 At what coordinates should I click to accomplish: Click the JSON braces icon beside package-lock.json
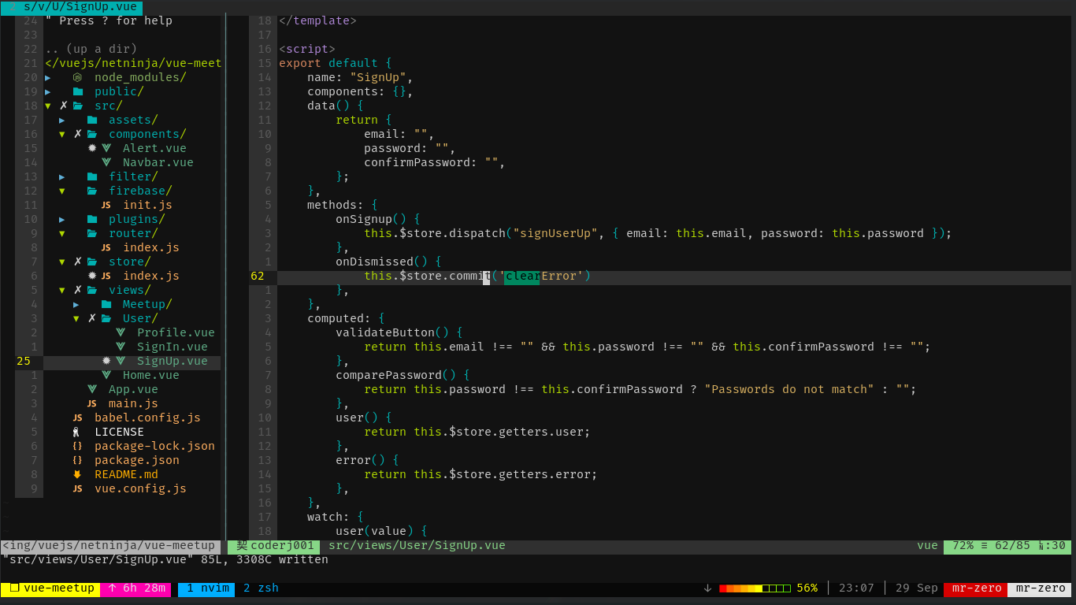pyautogui.click(x=77, y=446)
